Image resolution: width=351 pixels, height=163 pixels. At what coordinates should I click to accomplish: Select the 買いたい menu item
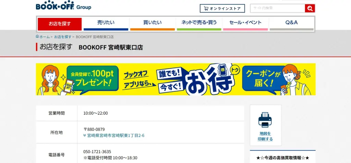pos(153,23)
